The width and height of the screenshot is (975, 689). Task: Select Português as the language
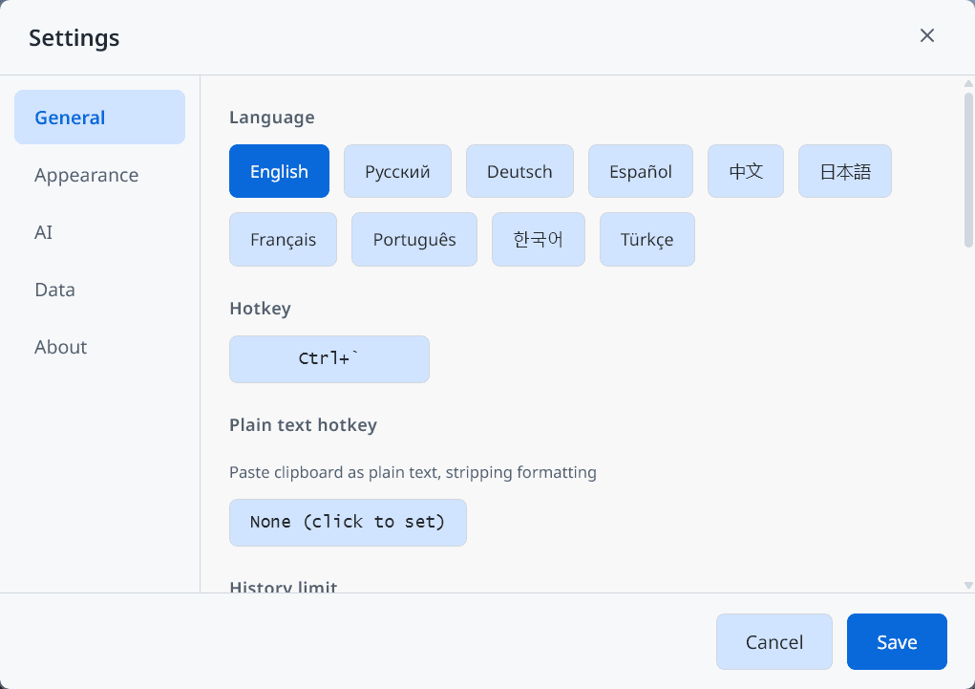click(x=413, y=239)
